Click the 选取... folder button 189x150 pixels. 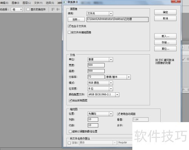point(76,20)
